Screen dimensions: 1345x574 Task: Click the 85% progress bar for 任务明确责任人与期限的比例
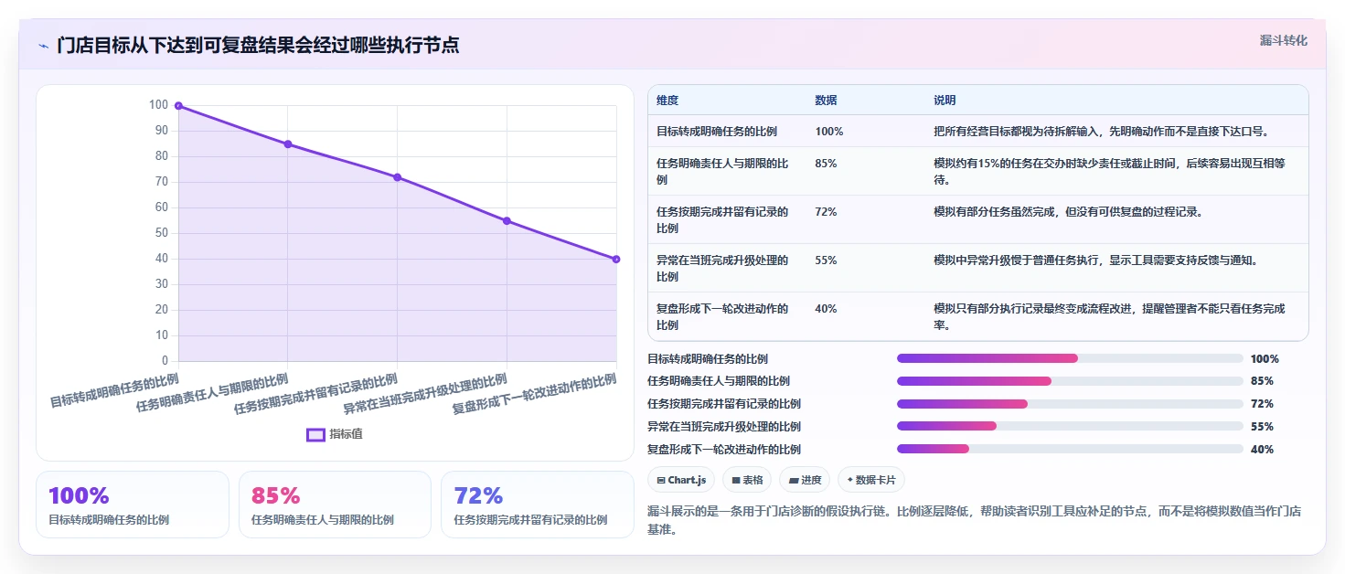click(x=1070, y=381)
